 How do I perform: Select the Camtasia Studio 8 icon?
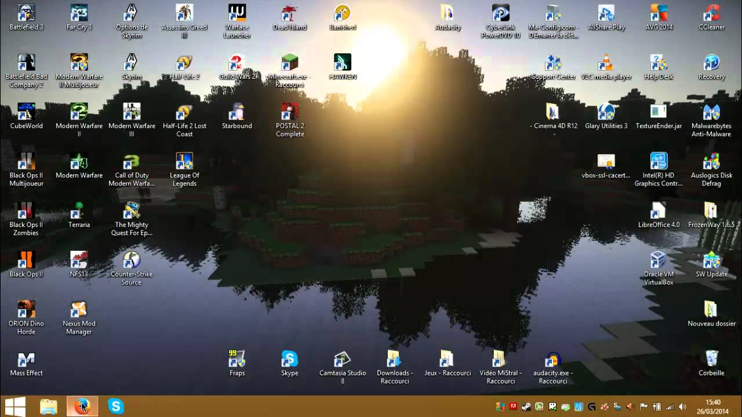click(343, 359)
